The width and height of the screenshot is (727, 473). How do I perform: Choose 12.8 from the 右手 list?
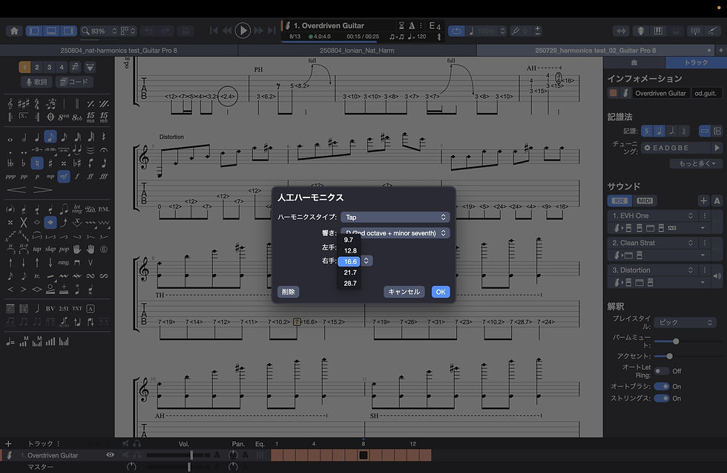coord(350,251)
